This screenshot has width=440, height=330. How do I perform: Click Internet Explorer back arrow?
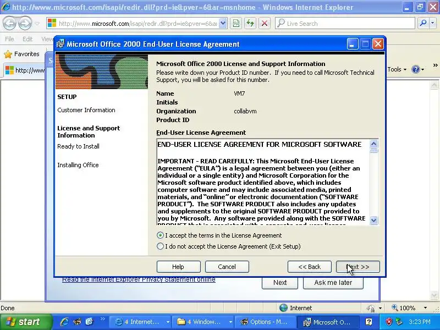coord(9,23)
